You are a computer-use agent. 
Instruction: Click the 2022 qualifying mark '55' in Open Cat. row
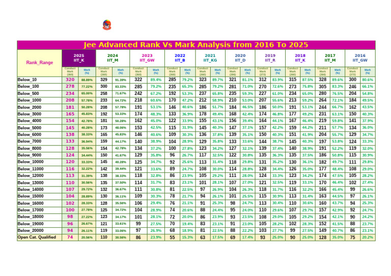pyautogui.click(x=172, y=237)
